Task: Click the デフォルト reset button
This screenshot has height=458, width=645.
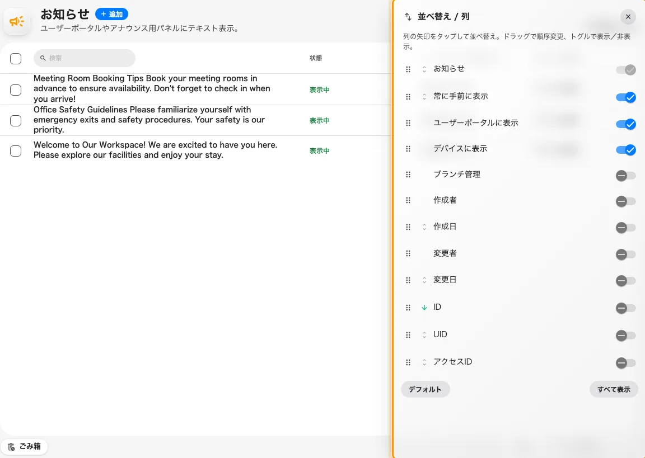Action: pos(425,389)
